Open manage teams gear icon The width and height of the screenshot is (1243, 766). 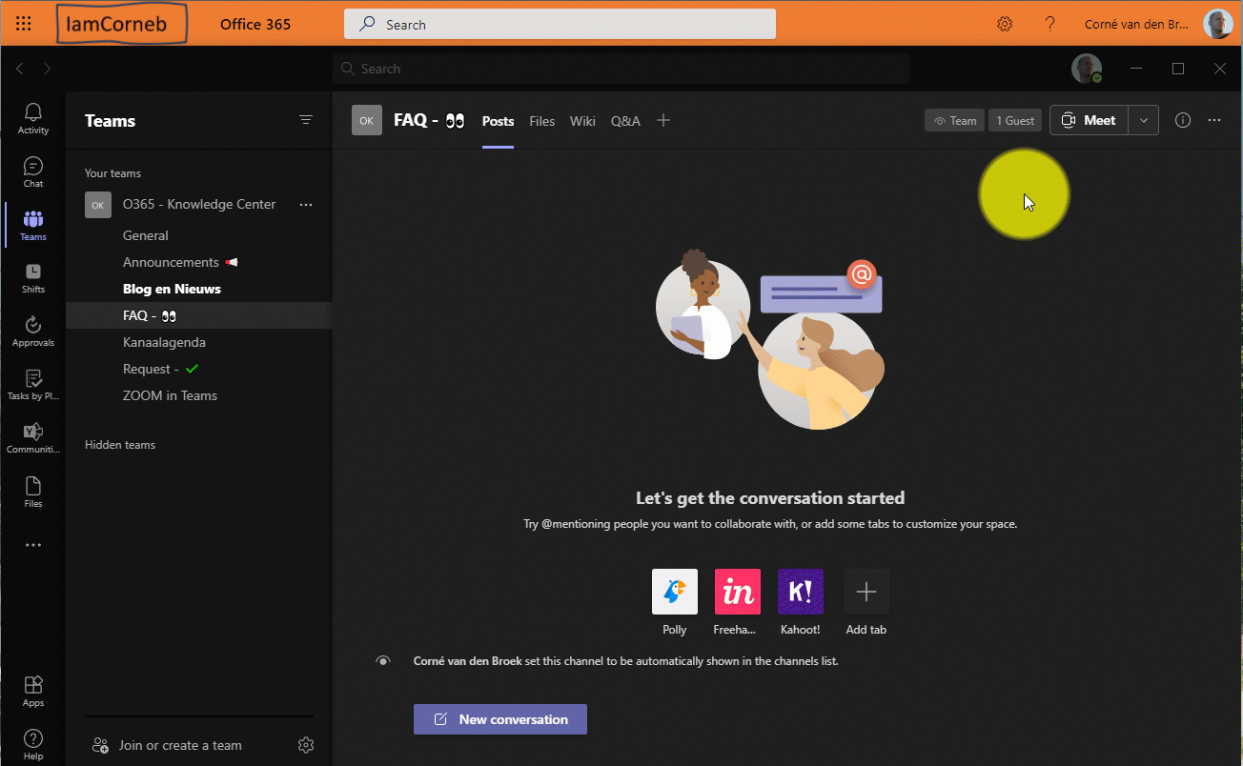tap(306, 745)
